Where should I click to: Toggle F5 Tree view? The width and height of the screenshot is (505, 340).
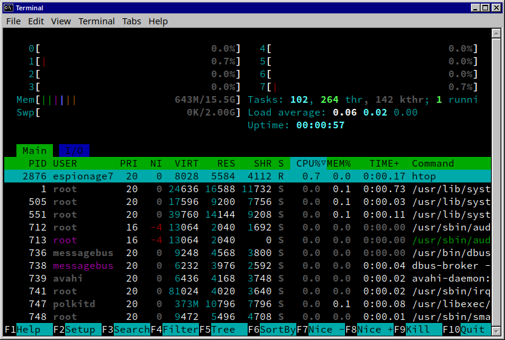pos(223,330)
